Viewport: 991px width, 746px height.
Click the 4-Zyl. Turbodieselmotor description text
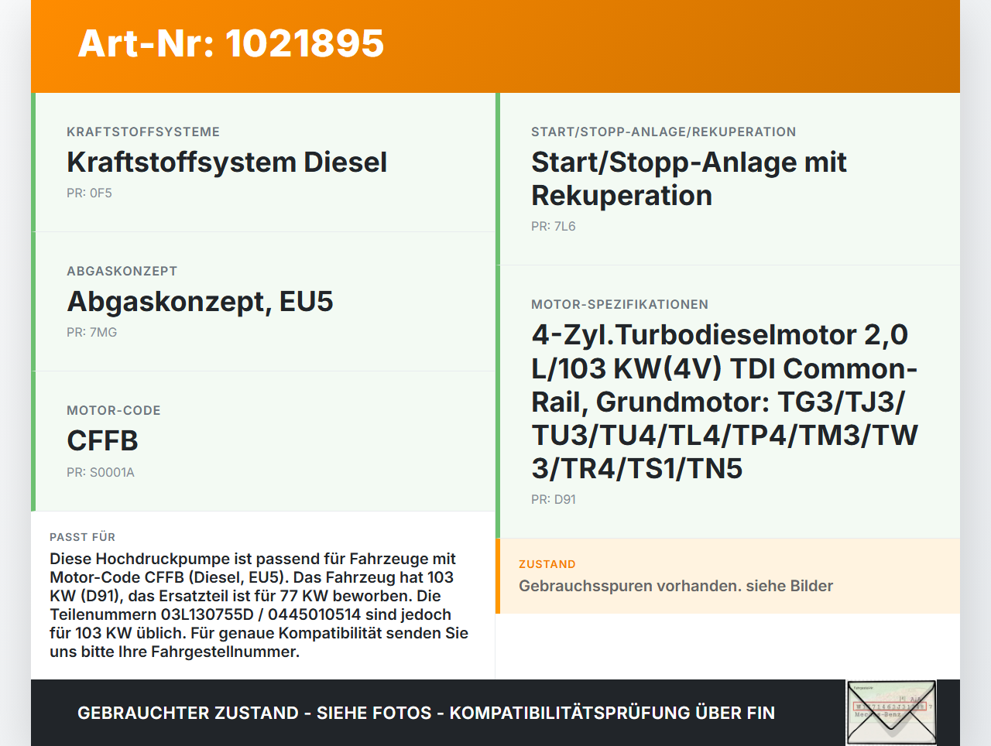[x=724, y=402]
